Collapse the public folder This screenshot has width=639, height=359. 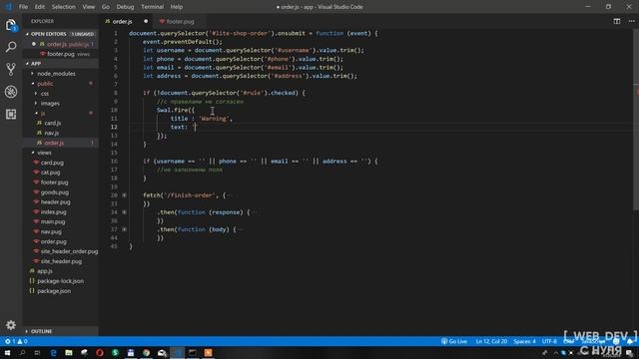click(45, 84)
